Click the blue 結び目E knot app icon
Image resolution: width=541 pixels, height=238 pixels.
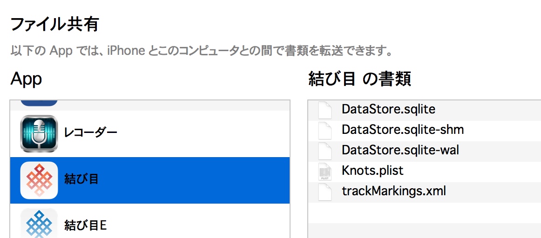39,224
